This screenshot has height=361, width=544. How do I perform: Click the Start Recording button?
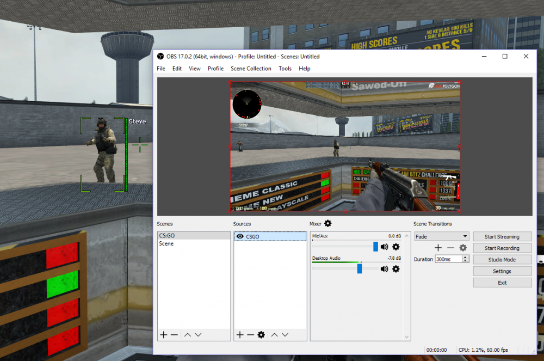click(x=502, y=248)
